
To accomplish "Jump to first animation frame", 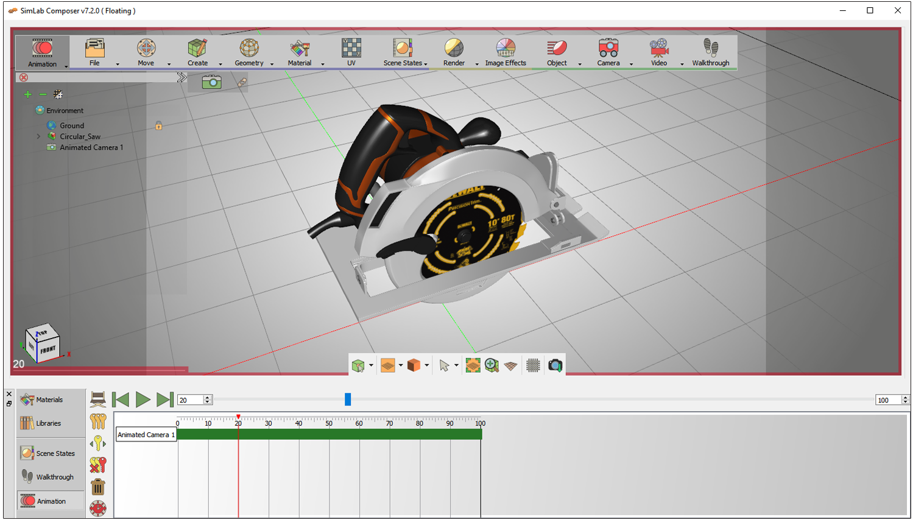I will coord(121,399).
